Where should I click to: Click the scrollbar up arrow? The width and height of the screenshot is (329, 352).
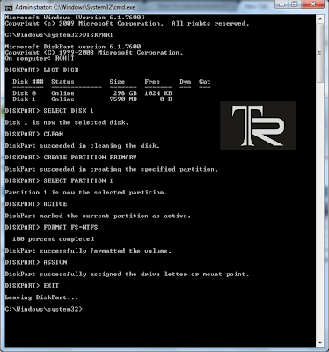click(x=320, y=19)
